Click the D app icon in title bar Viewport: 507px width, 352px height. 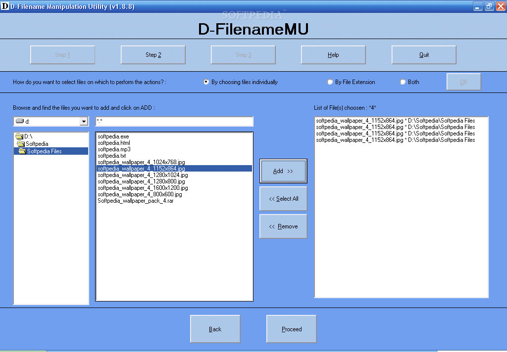coord(5,6)
